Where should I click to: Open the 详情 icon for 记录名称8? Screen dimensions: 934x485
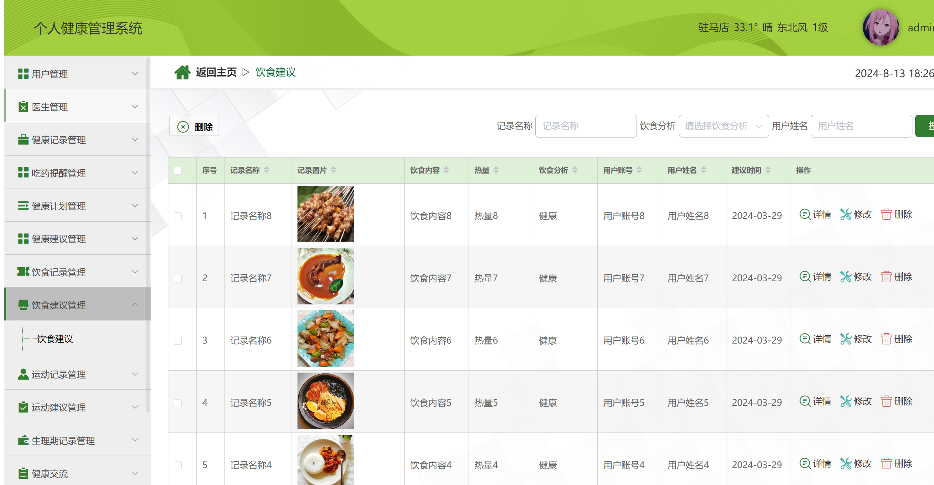pyautogui.click(x=805, y=214)
